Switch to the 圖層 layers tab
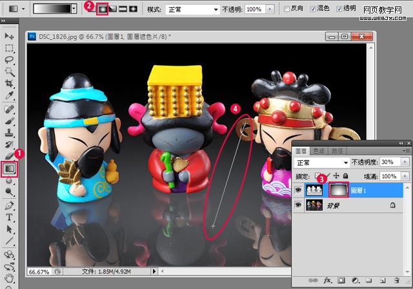This screenshot has height=289, width=413. (301, 151)
